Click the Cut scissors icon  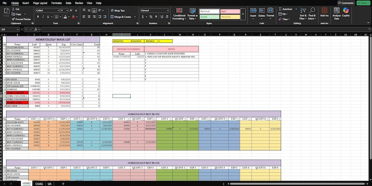click(x=13, y=9)
